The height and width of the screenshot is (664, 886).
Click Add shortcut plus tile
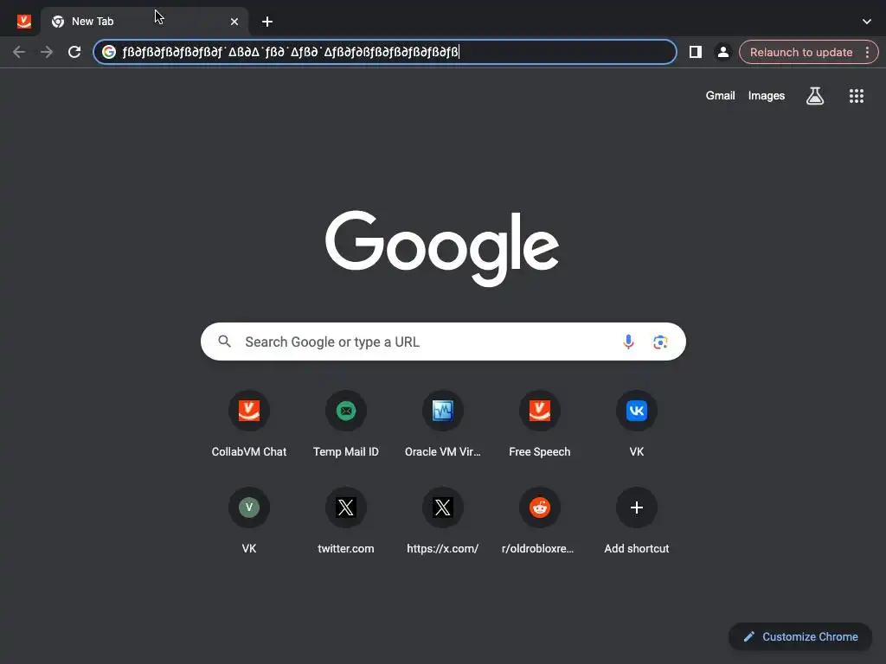point(637,520)
